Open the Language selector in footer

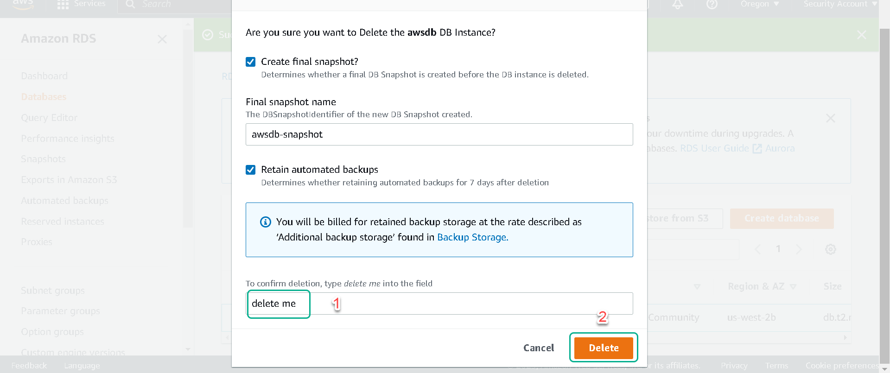(x=82, y=366)
